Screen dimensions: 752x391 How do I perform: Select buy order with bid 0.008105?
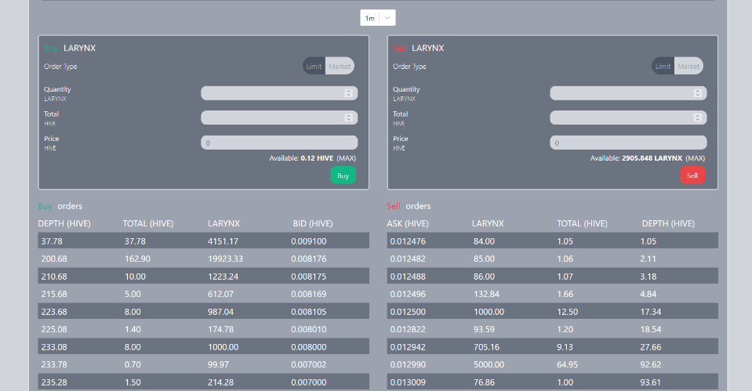coord(203,311)
